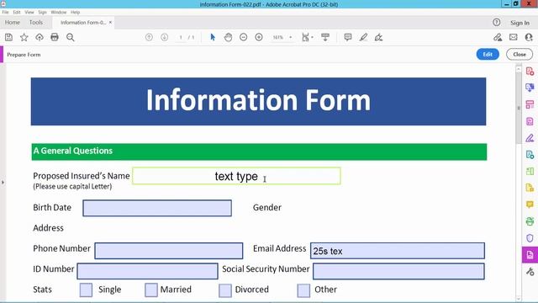Open the View menu

coord(29,12)
